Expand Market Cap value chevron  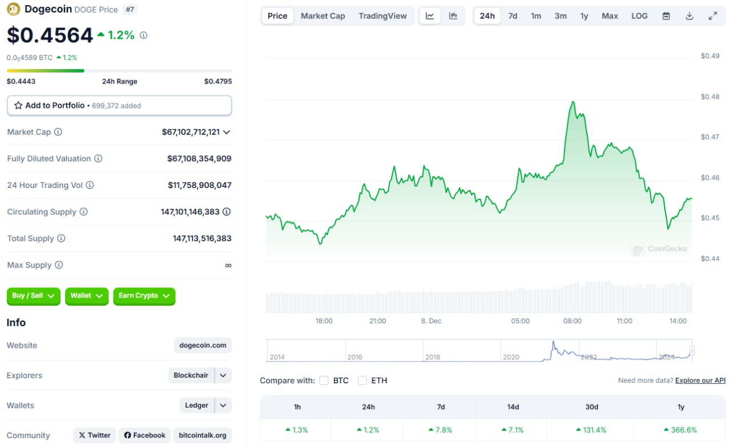[x=227, y=132]
